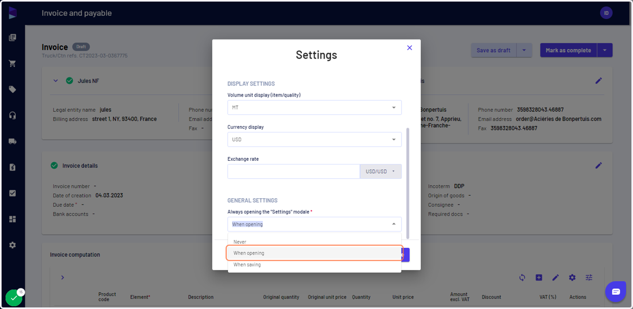Click the Exchange rate input field

coord(294,171)
